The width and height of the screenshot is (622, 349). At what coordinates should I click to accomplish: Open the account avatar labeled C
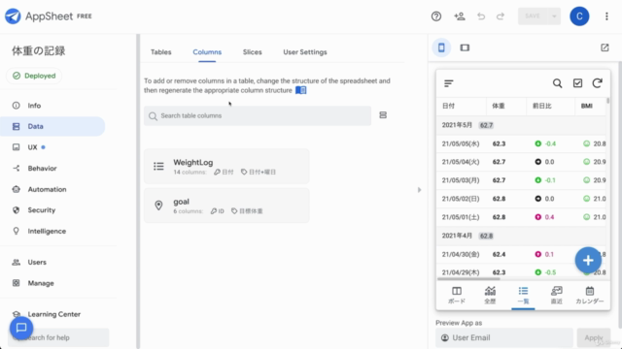pos(579,16)
